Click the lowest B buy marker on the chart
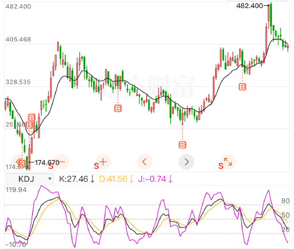 click(182, 145)
